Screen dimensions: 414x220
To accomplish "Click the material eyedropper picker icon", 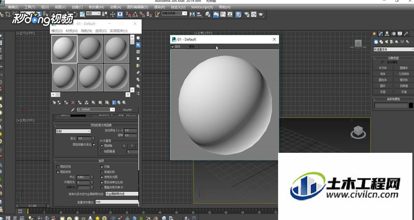I will [73, 110].
